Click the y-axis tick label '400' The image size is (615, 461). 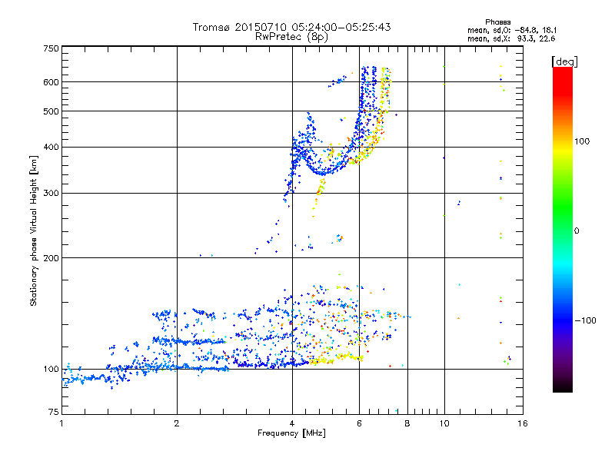point(51,148)
